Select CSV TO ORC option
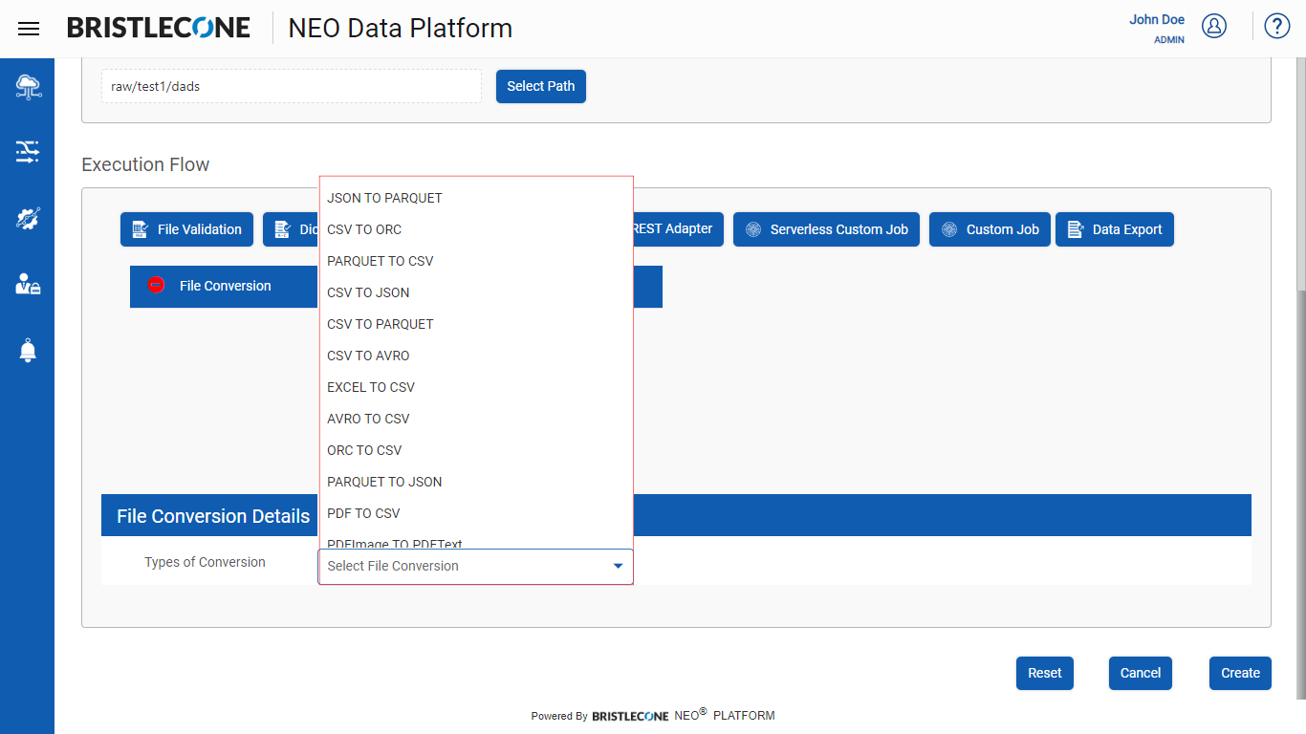Viewport: 1306px width, 734px height. coord(476,229)
